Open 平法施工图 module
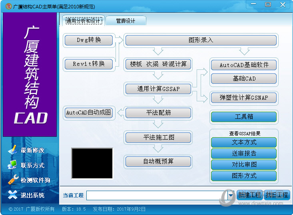This screenshot has width=293, height=215. pyautogui.click(x=158, y=138)
